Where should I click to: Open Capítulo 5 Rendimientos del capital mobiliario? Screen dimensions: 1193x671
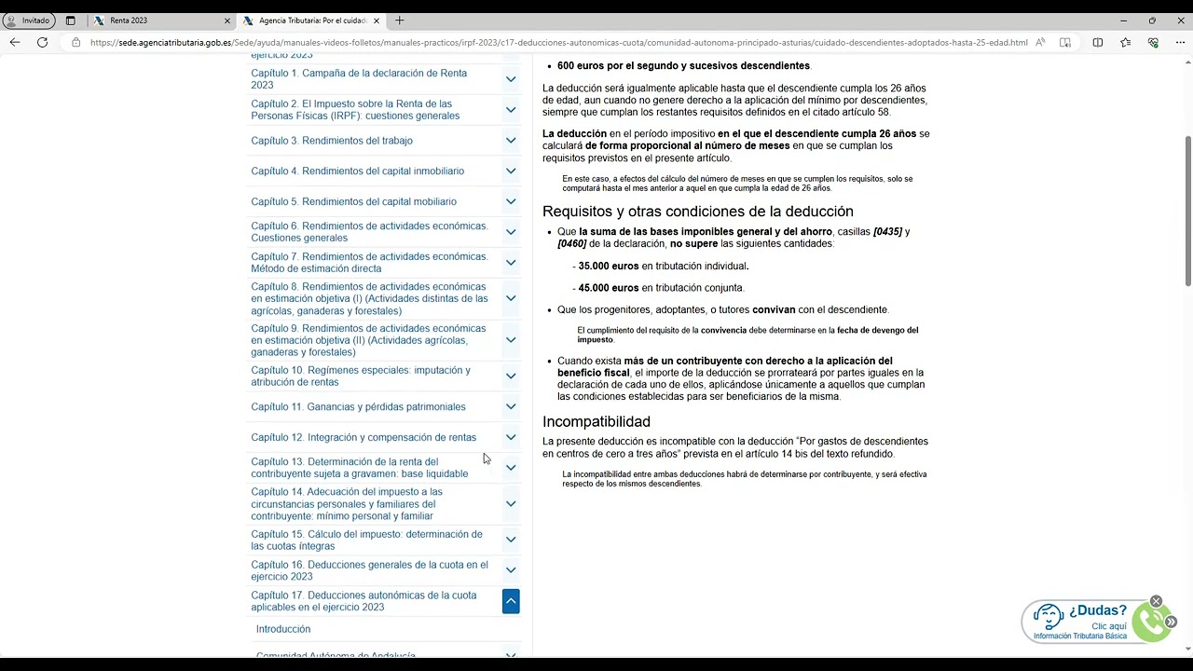(353, 201)
